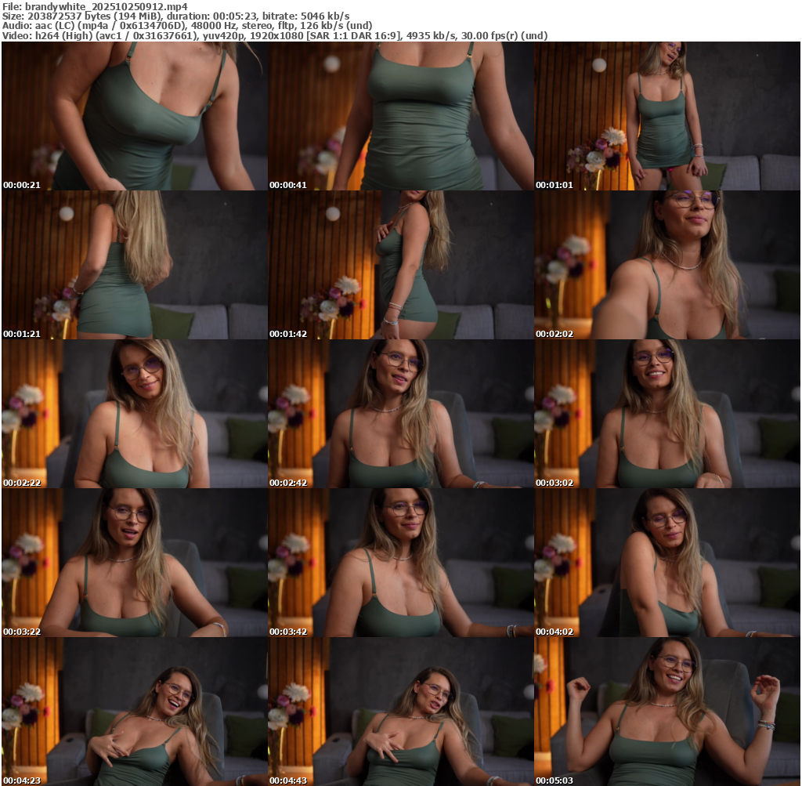Pick the thumbnail marked 00:04:02
This screenshot has height=786, width=802.
pyautogui.click(x=667, y=563)
